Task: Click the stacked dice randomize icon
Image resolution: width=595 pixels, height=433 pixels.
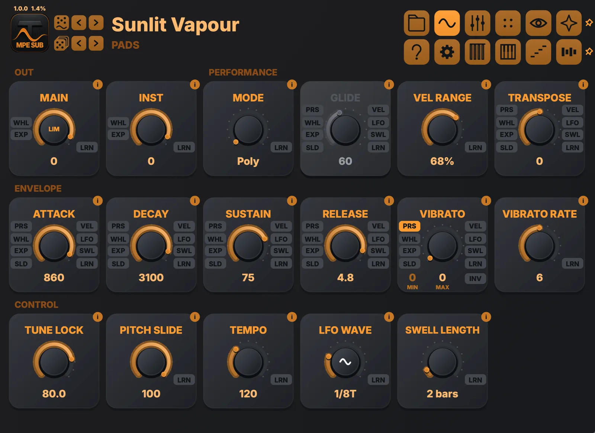Action: pyautogui.click(x=61, y=44)
